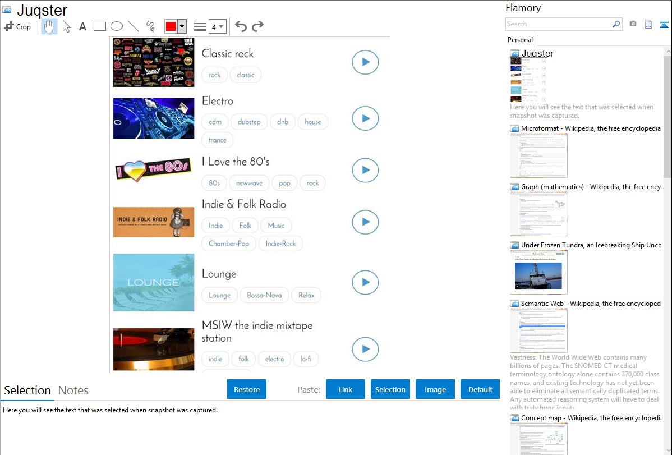Click the red color swatch

pos(171,26)
